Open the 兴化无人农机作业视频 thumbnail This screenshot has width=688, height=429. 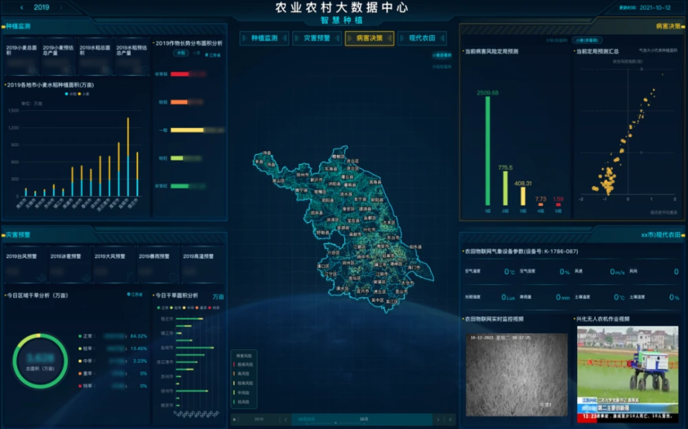click(x=627, y=374)
